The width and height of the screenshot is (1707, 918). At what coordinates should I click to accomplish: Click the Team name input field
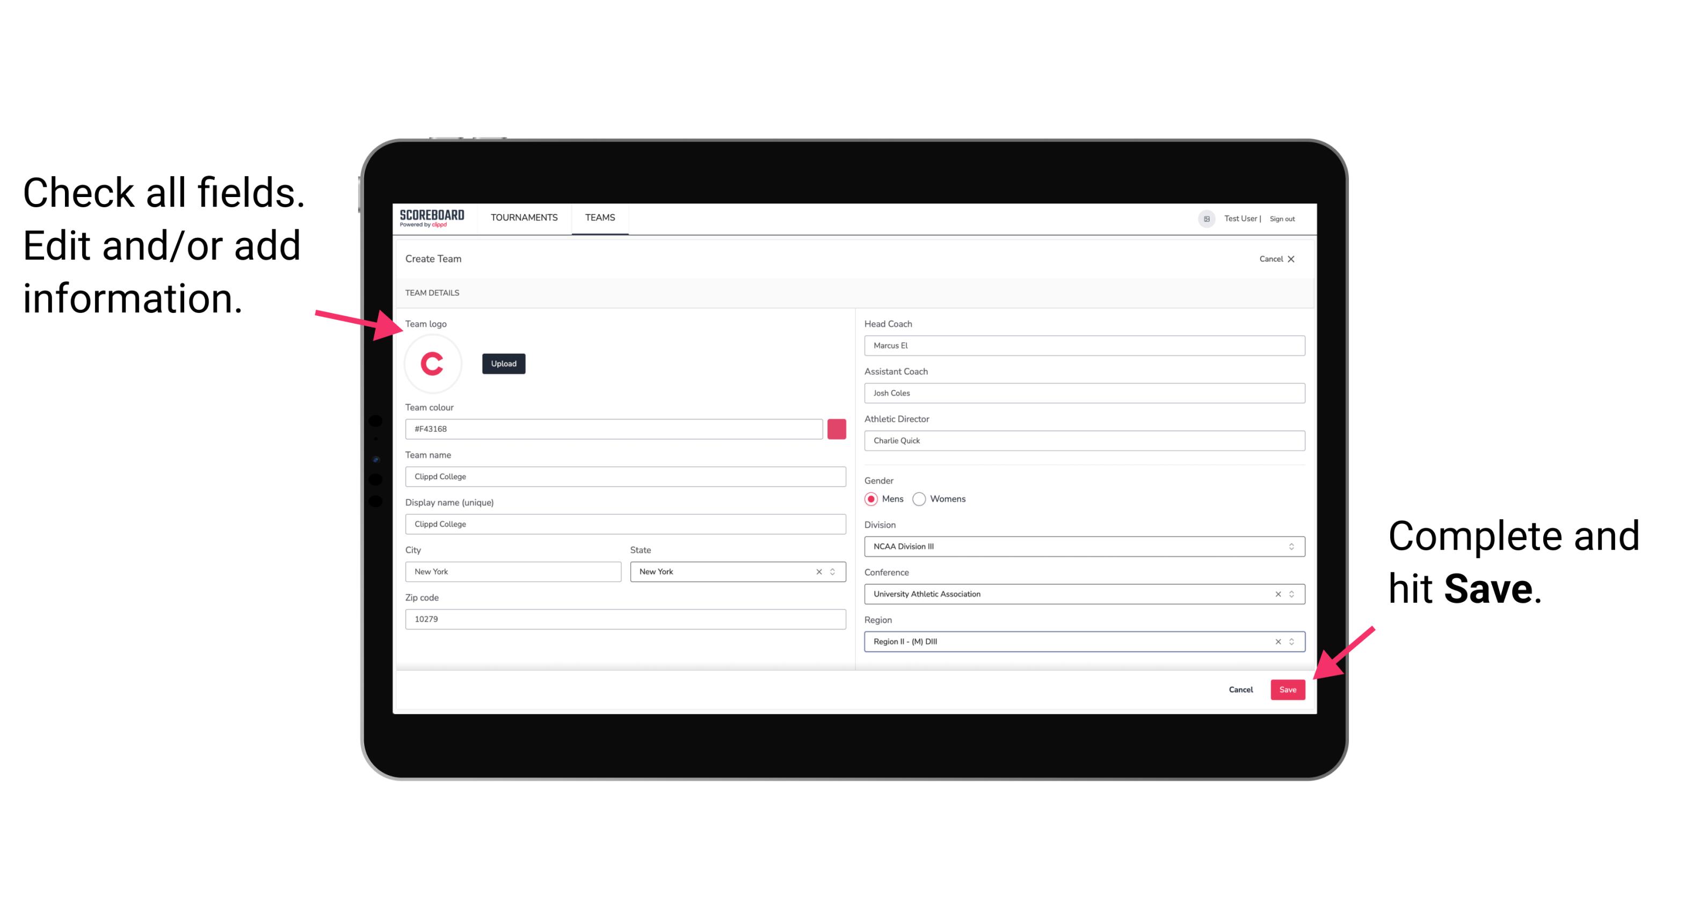tap(627, 476)
